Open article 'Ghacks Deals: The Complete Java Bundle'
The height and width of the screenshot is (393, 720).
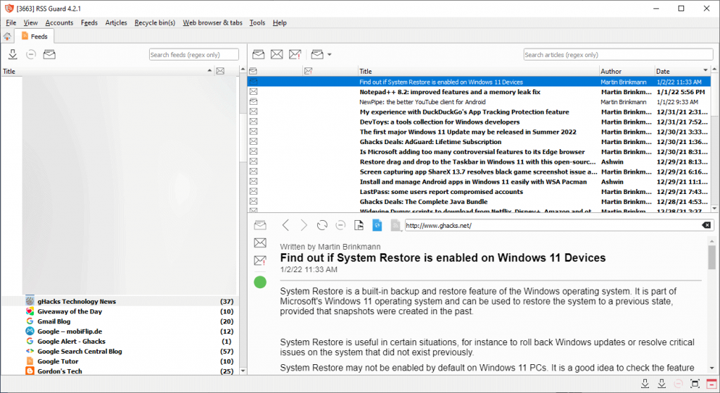[423, 202]
